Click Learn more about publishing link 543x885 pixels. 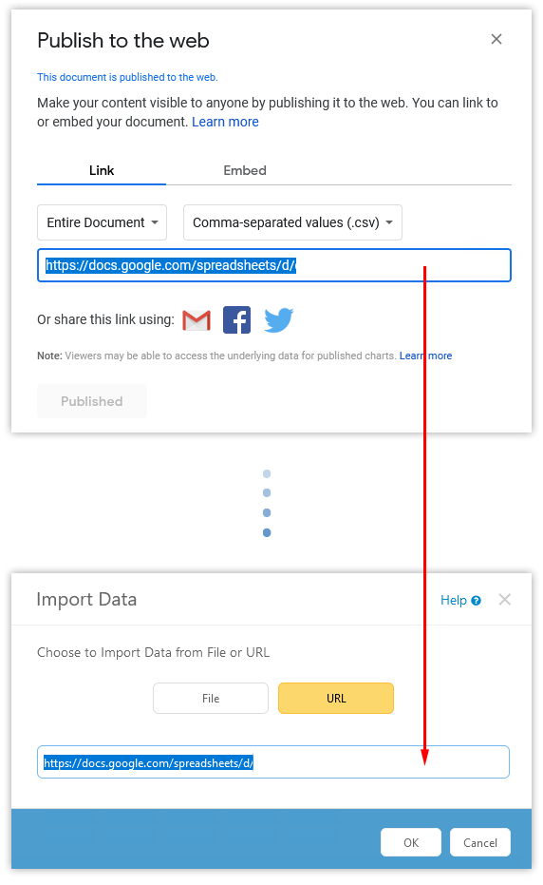click(x=225, y=122)
